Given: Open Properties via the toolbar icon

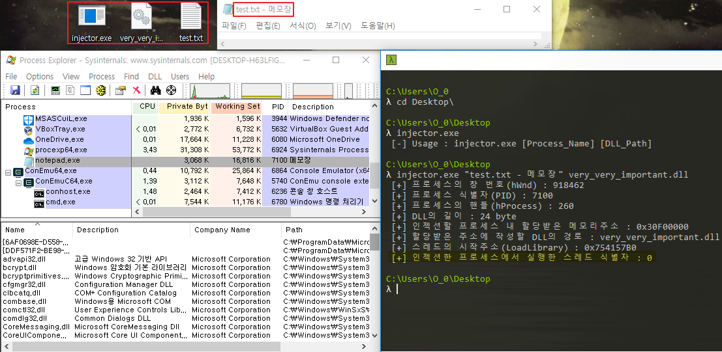Looking at the screenshot, I should [121, 90].
